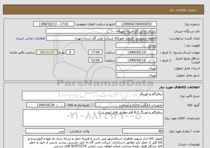
Task: Click the general description field دیافراگم و اورینگ
Action: pos(93,96)
